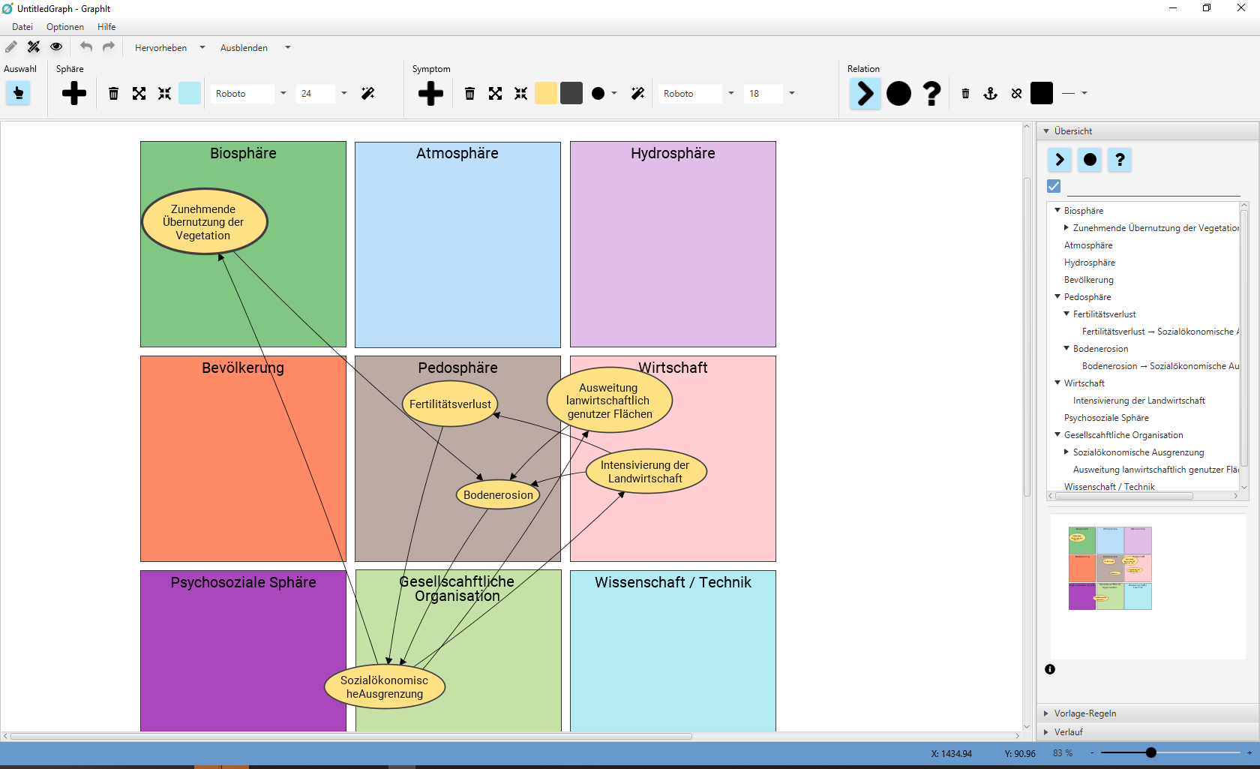Collapse the Pedosphäre tree node
This screenshot has width=1260, height=769.
[1057, 297]
